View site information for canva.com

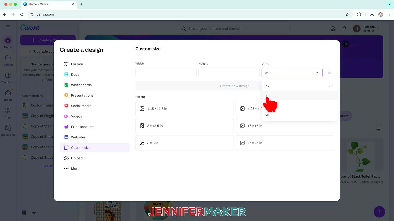32,14
